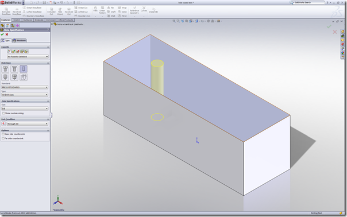Select the Lofted Boss/Base command

32,11
